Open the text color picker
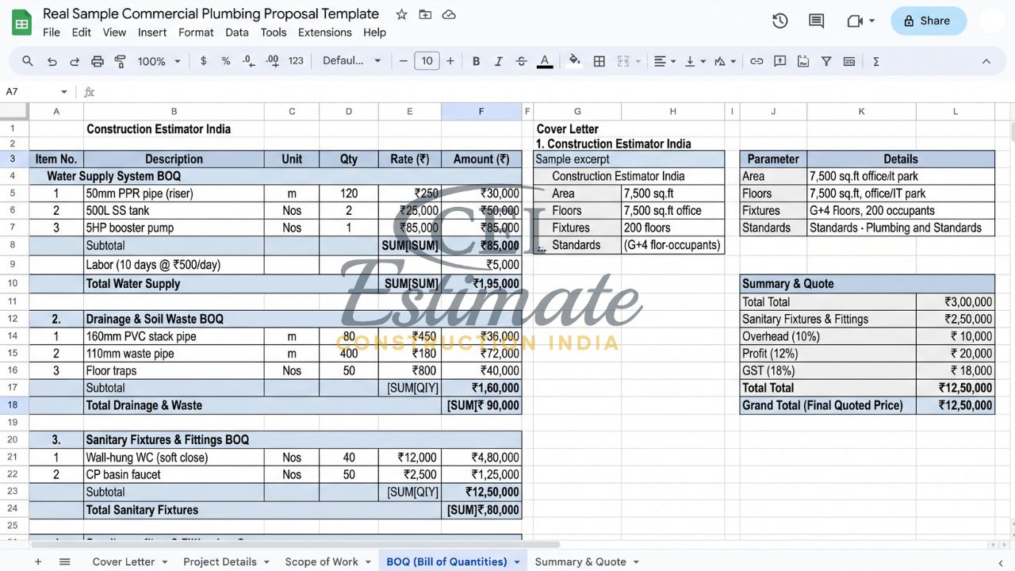This screenshot has height=571, width=1015. pos(545,60)
